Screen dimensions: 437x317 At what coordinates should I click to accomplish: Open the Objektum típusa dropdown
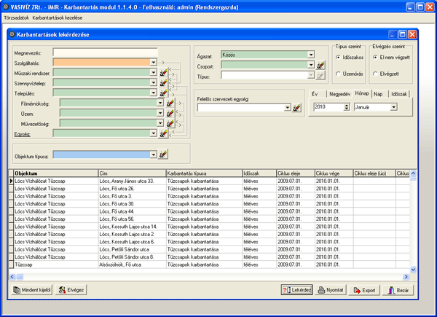153,154
